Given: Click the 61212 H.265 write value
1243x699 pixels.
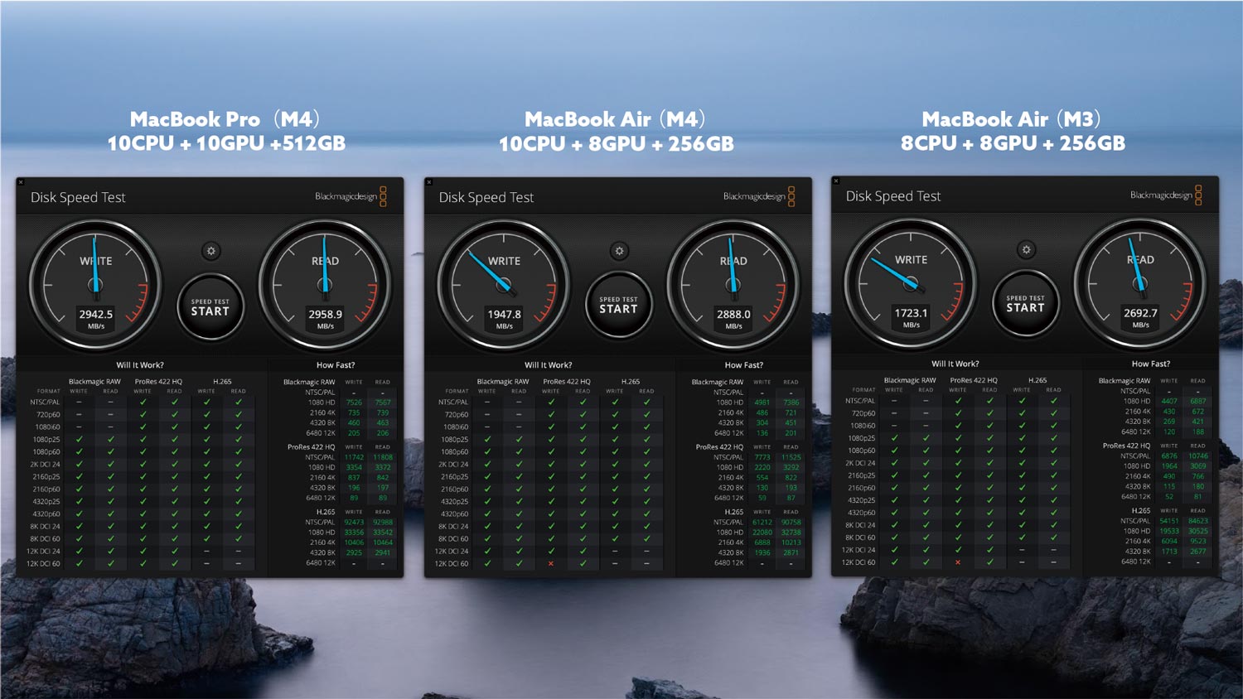Looking at the screenshot, I should (762, 523).
